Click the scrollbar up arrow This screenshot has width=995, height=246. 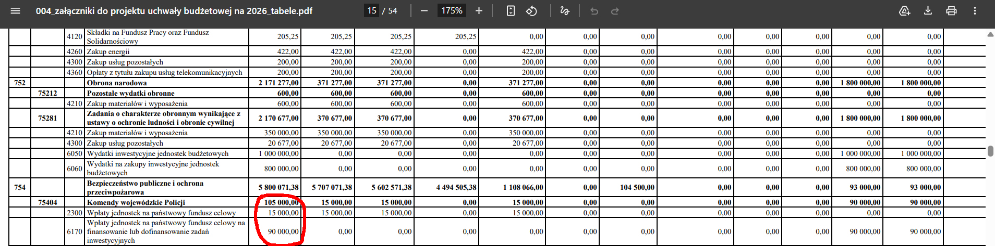990,34
